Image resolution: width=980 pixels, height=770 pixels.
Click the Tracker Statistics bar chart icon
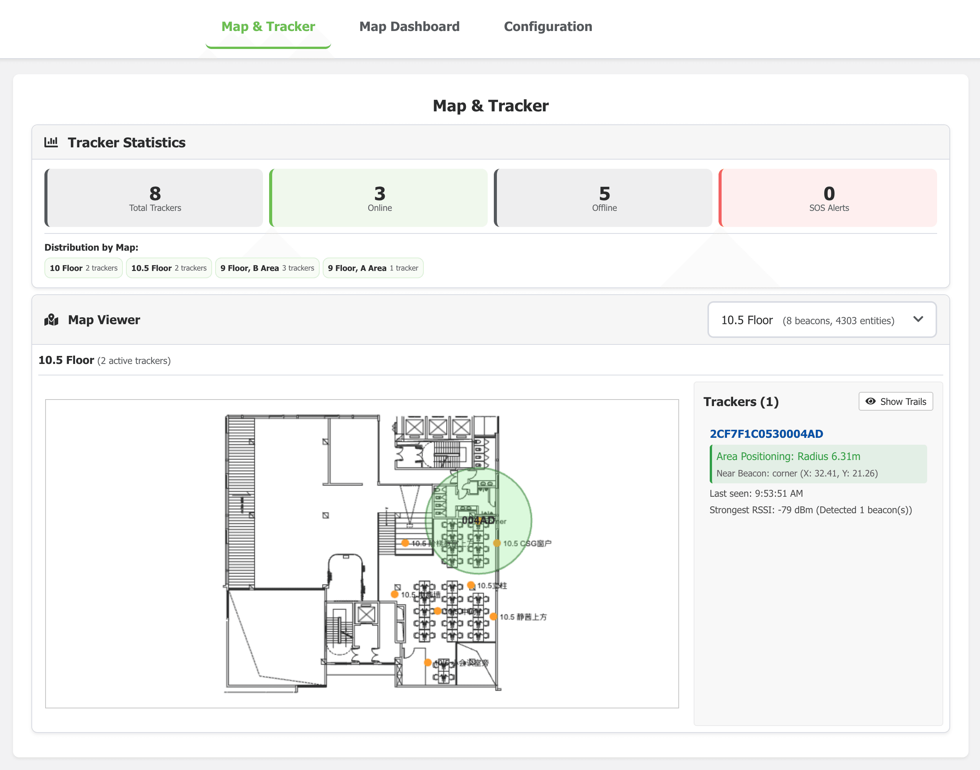pyautogui.click(x=51, y=142)
